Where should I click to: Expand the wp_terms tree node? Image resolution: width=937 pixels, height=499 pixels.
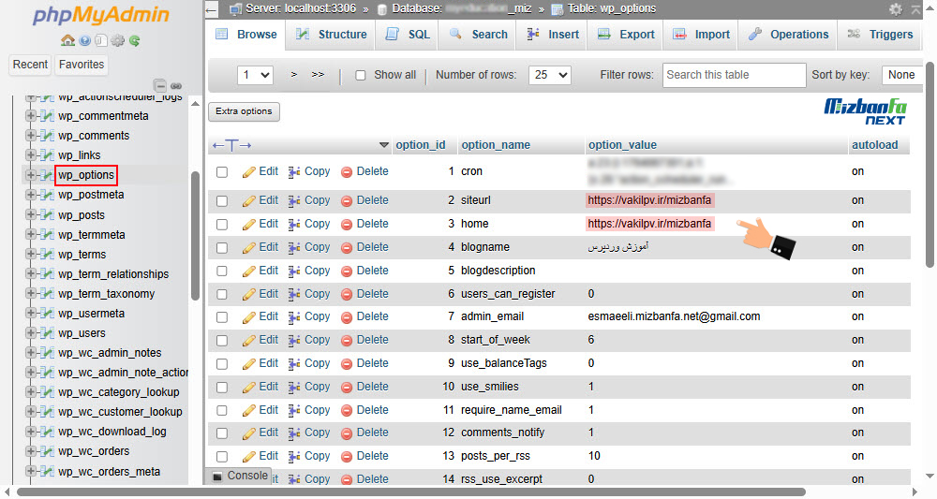pos(31,254)
